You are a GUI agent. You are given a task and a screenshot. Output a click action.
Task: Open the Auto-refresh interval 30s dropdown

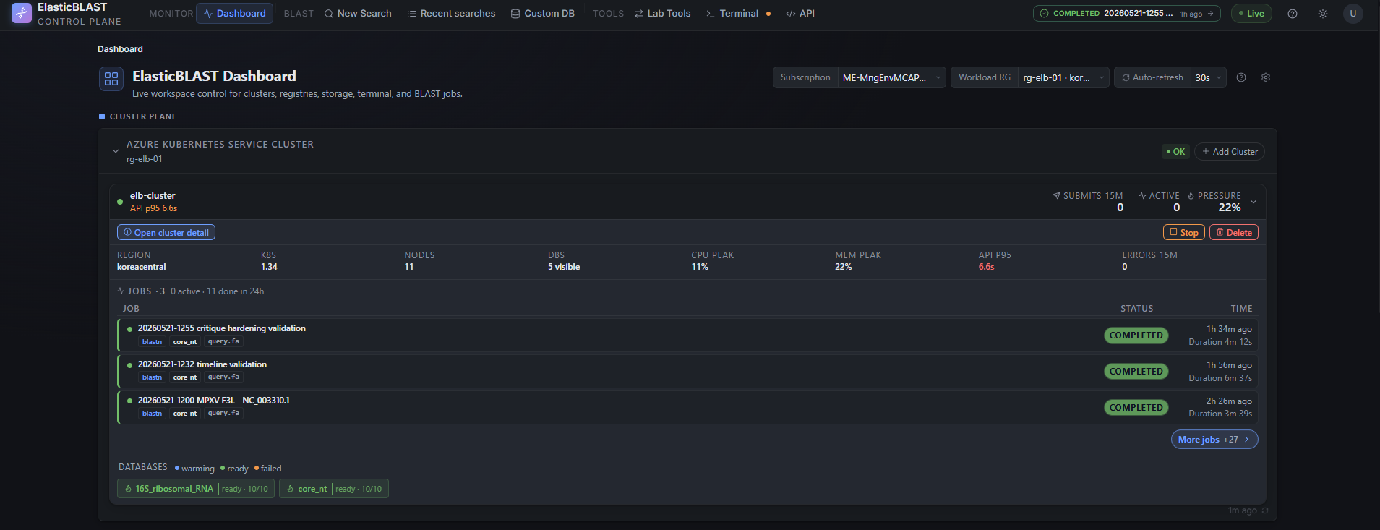1208,77
